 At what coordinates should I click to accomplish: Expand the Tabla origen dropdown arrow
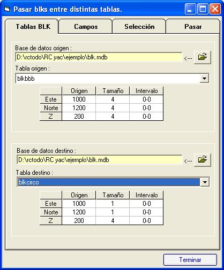pyautogui.click(x=204, y=79)
